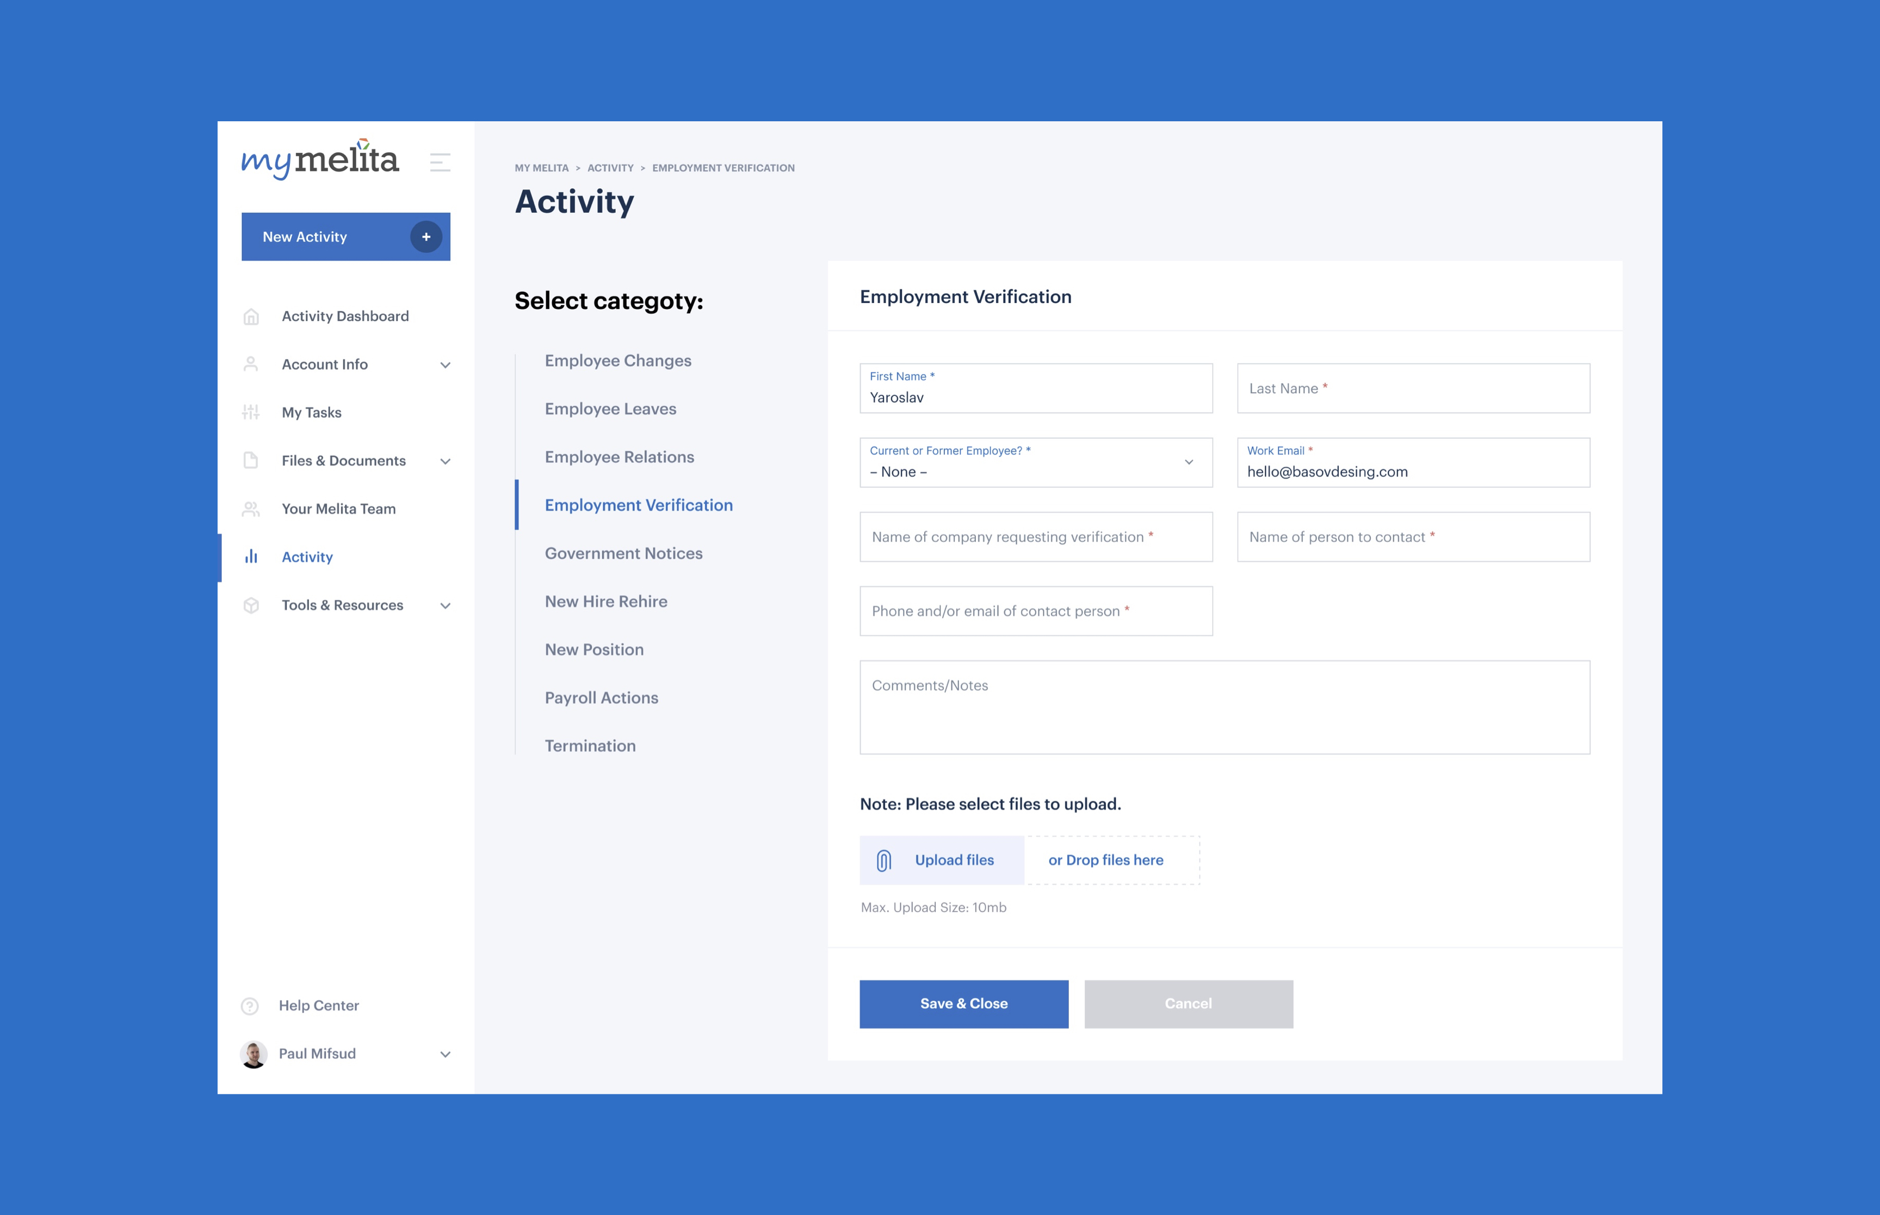Viewport: 1880px width, 1215px height.
Task: Select the Termination category
Action: (x=590, y=746)
